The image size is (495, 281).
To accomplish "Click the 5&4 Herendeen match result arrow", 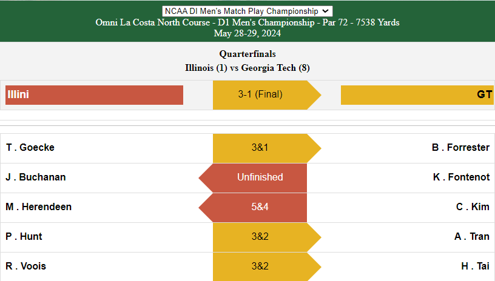I will 252,207.
